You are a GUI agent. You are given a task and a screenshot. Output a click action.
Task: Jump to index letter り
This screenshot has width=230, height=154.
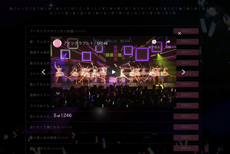pyautogui.click(x=143, y=13)
